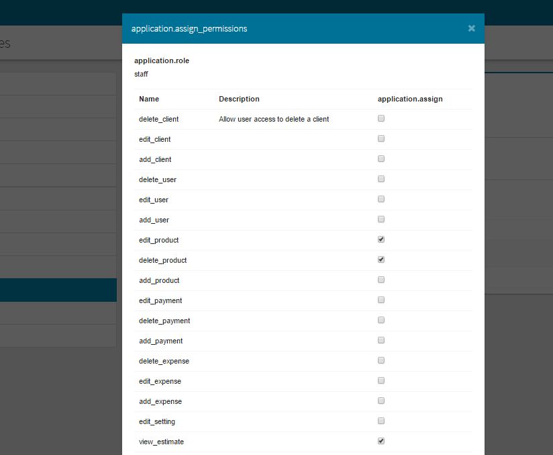The image size is (553, 455).
Task: Enable the delete_client permission checkbox
Action: 381,118
